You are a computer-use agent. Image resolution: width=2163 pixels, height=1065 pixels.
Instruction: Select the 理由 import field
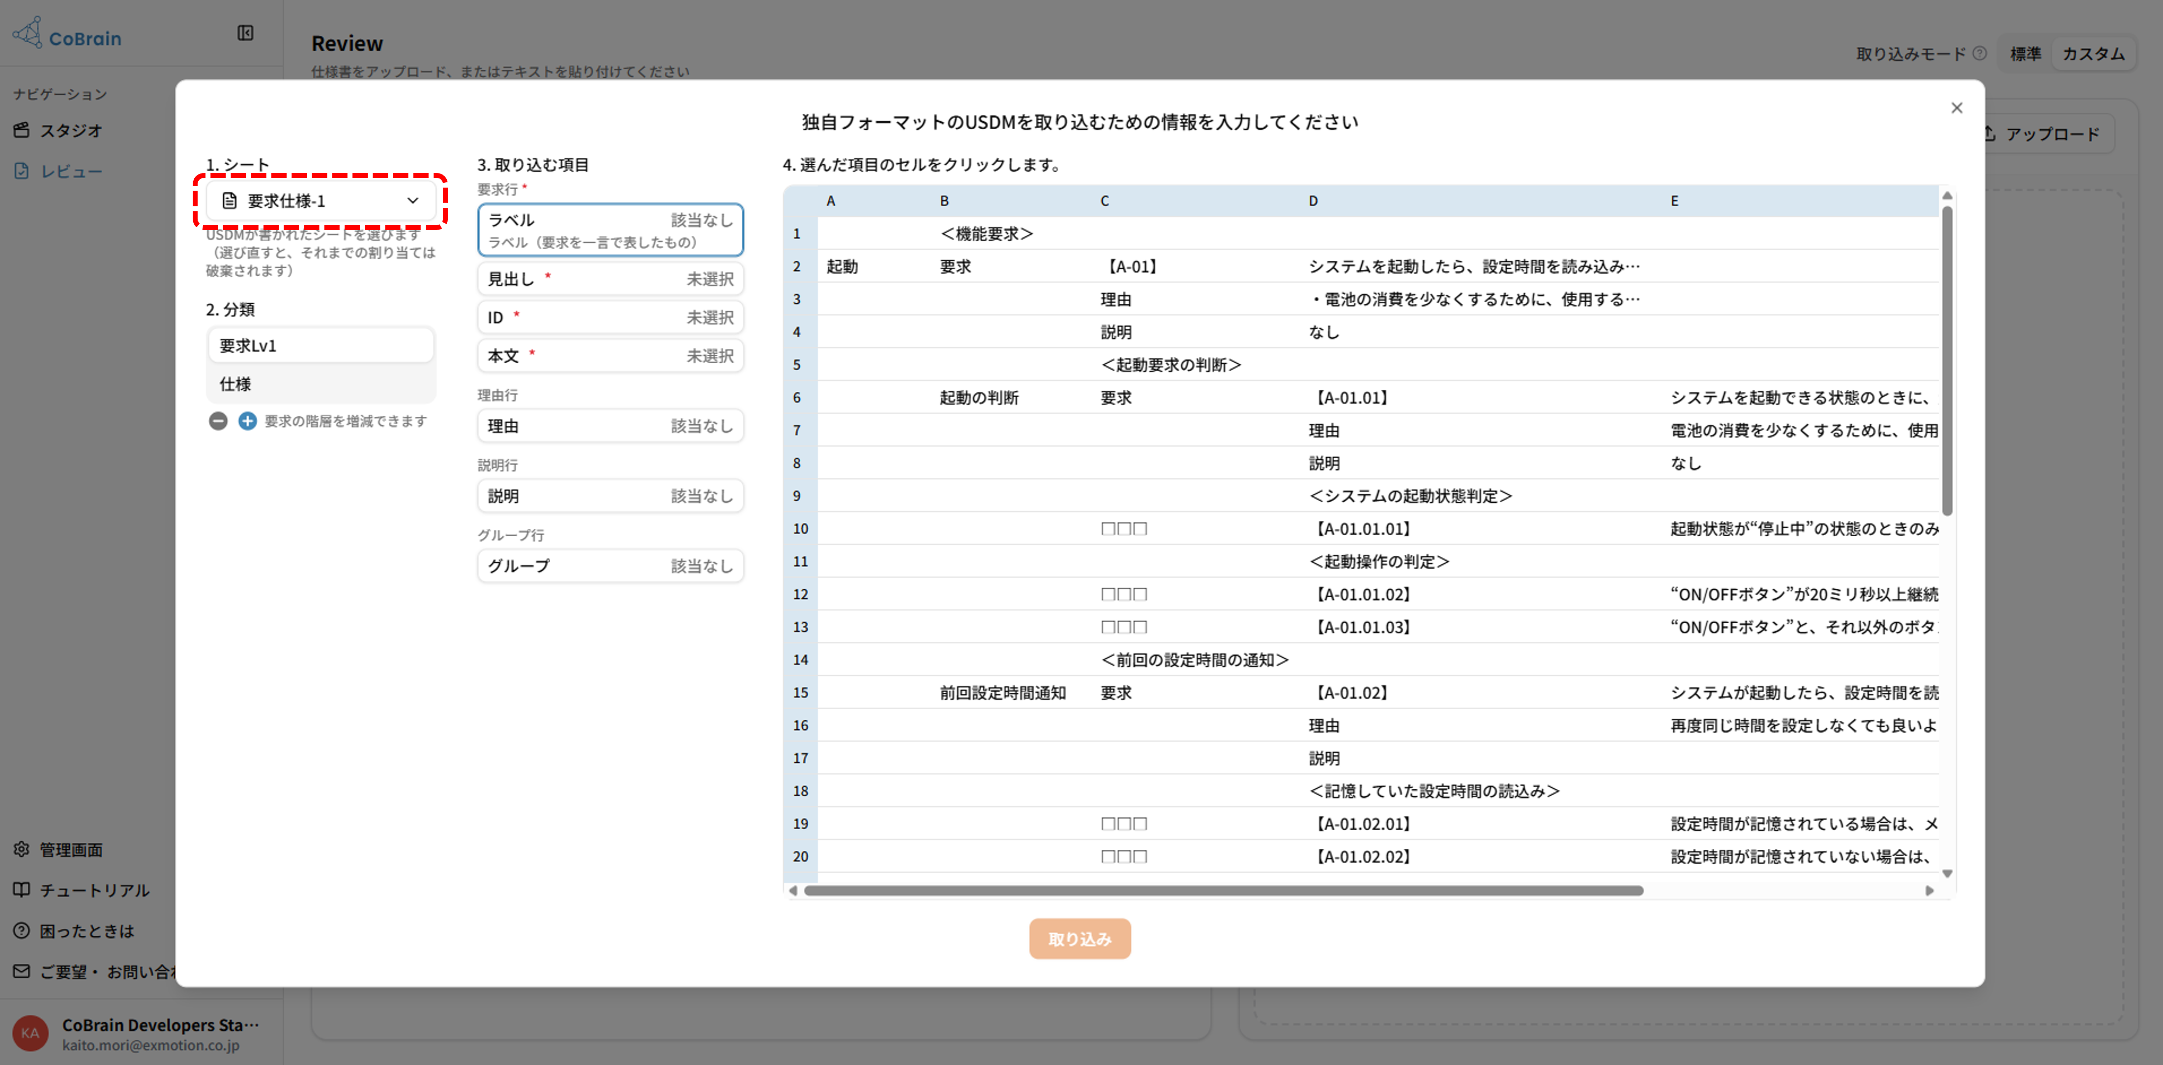[611, 426]
